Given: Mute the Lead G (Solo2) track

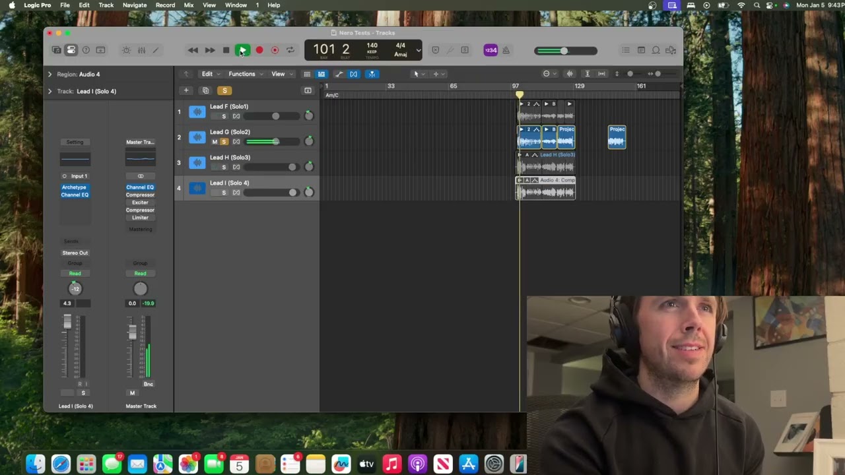Looking at the screenshot, I should (215, 142).
